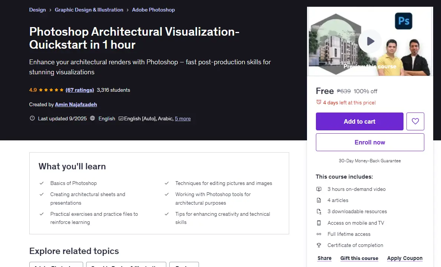Click the struck-through ₱639 original price
Viewport: 441px width, 267px height.
[344, 91]
